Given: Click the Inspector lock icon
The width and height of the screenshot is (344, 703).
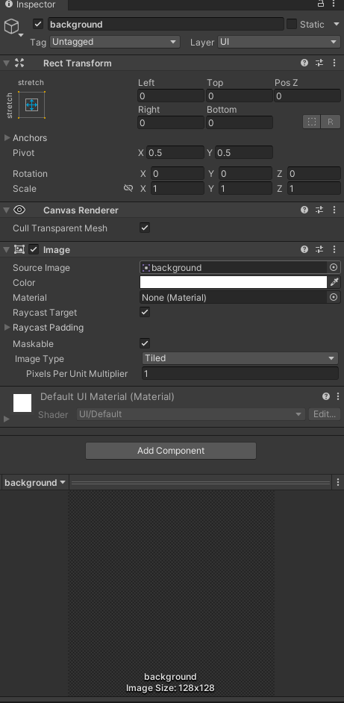Looking at the screenshot, I should click(x=321, y=4).
